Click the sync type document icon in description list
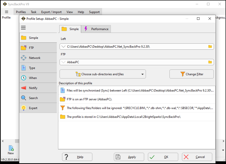 (x=63, y=91)
